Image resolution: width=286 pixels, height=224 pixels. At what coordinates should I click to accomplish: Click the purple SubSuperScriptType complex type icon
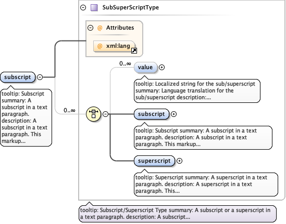94,8
